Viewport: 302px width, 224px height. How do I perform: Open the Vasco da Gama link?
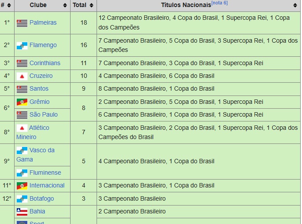coord(35,155)
